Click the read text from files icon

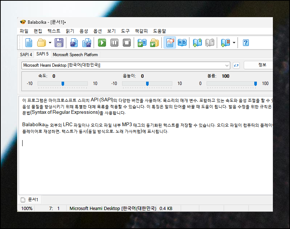(x=154, y=43)
